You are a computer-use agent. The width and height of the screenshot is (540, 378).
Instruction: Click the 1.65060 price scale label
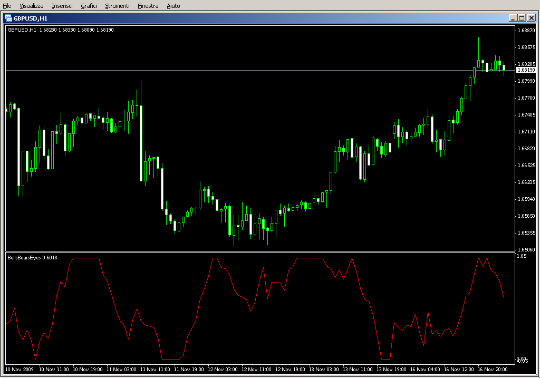pos(527,249)
